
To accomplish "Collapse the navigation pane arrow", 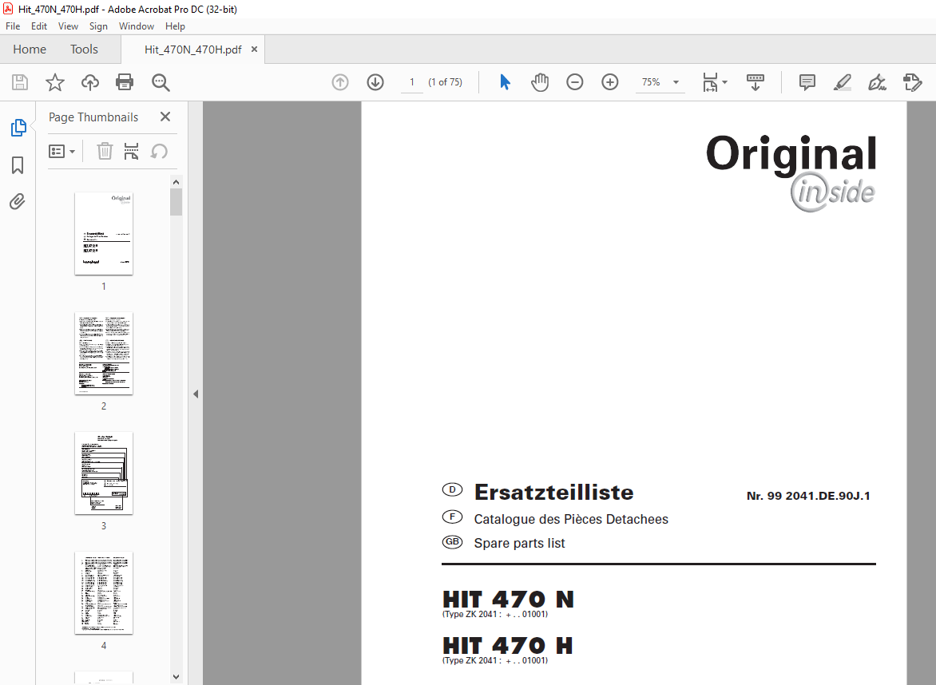I will [x=196, y=394].
